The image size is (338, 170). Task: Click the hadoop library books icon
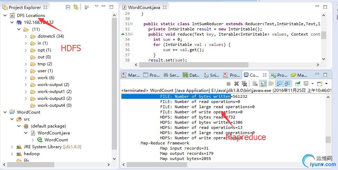pos(19,154)
